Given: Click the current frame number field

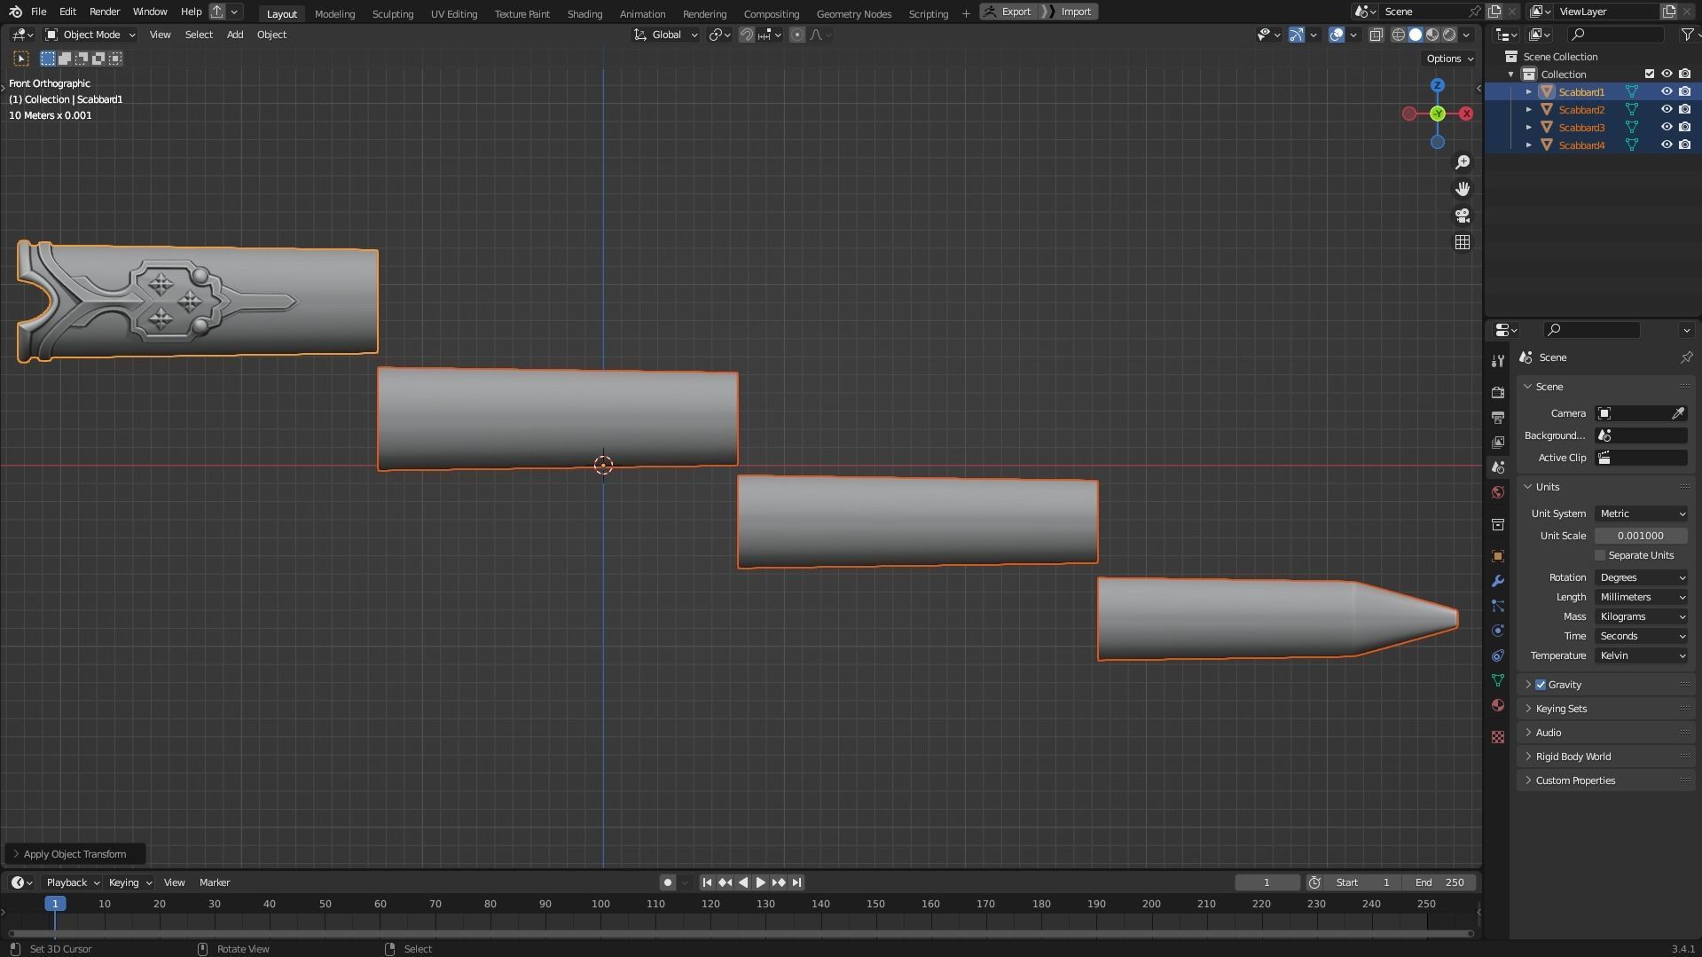Looking at the screenshot, I should tap(1267, 882).
